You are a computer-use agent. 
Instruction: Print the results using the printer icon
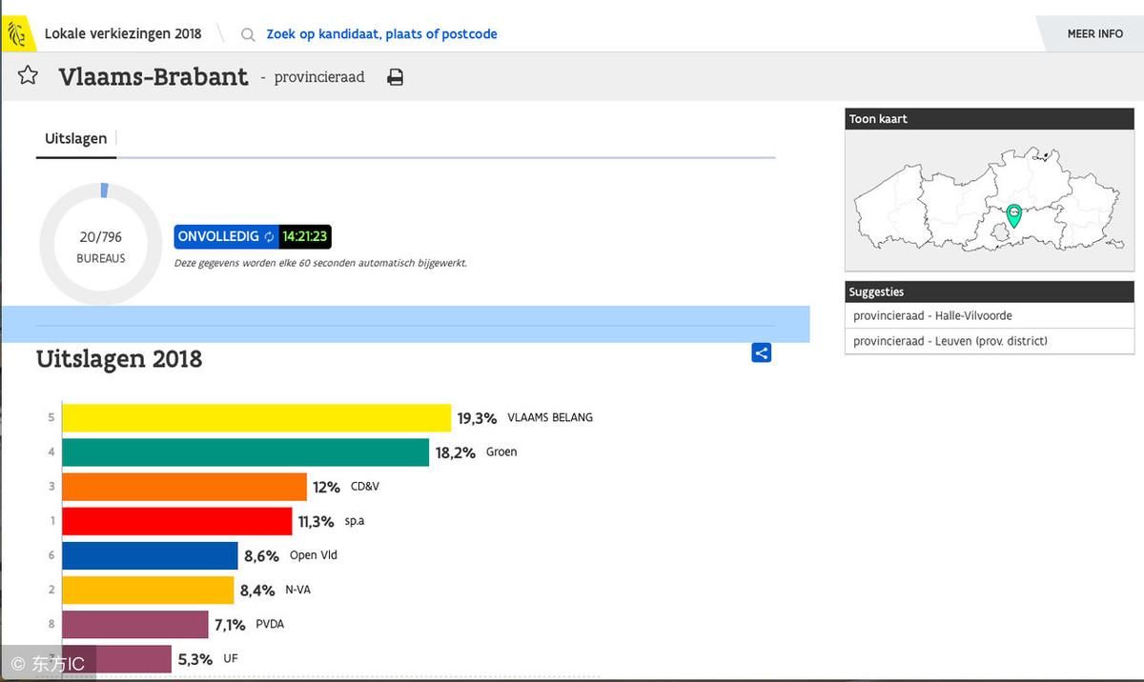coord(396,77)
